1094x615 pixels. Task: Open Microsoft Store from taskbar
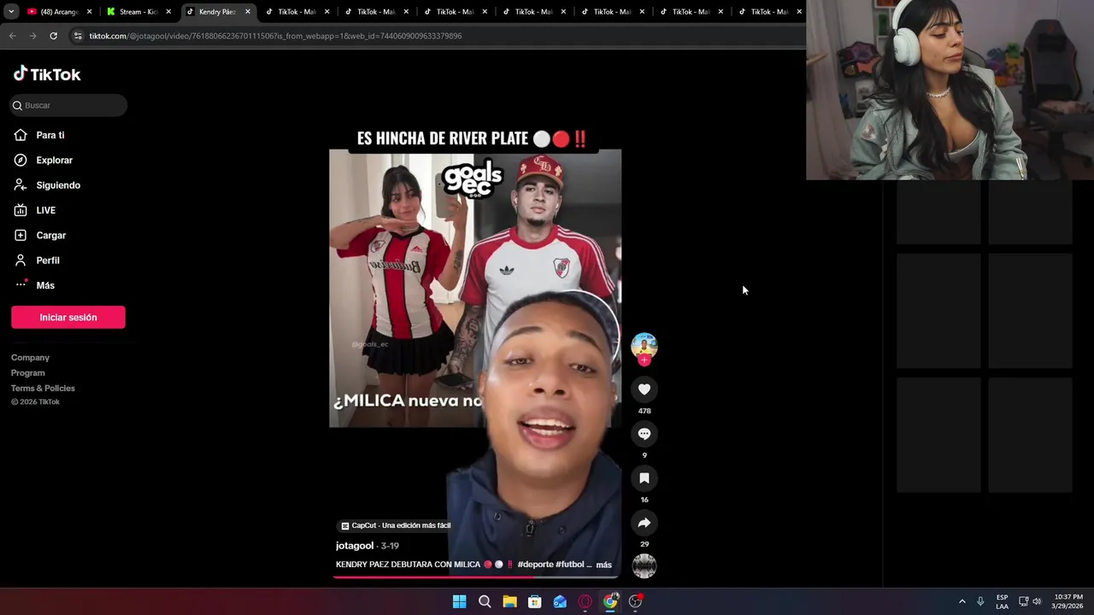(x=534, y=601)
